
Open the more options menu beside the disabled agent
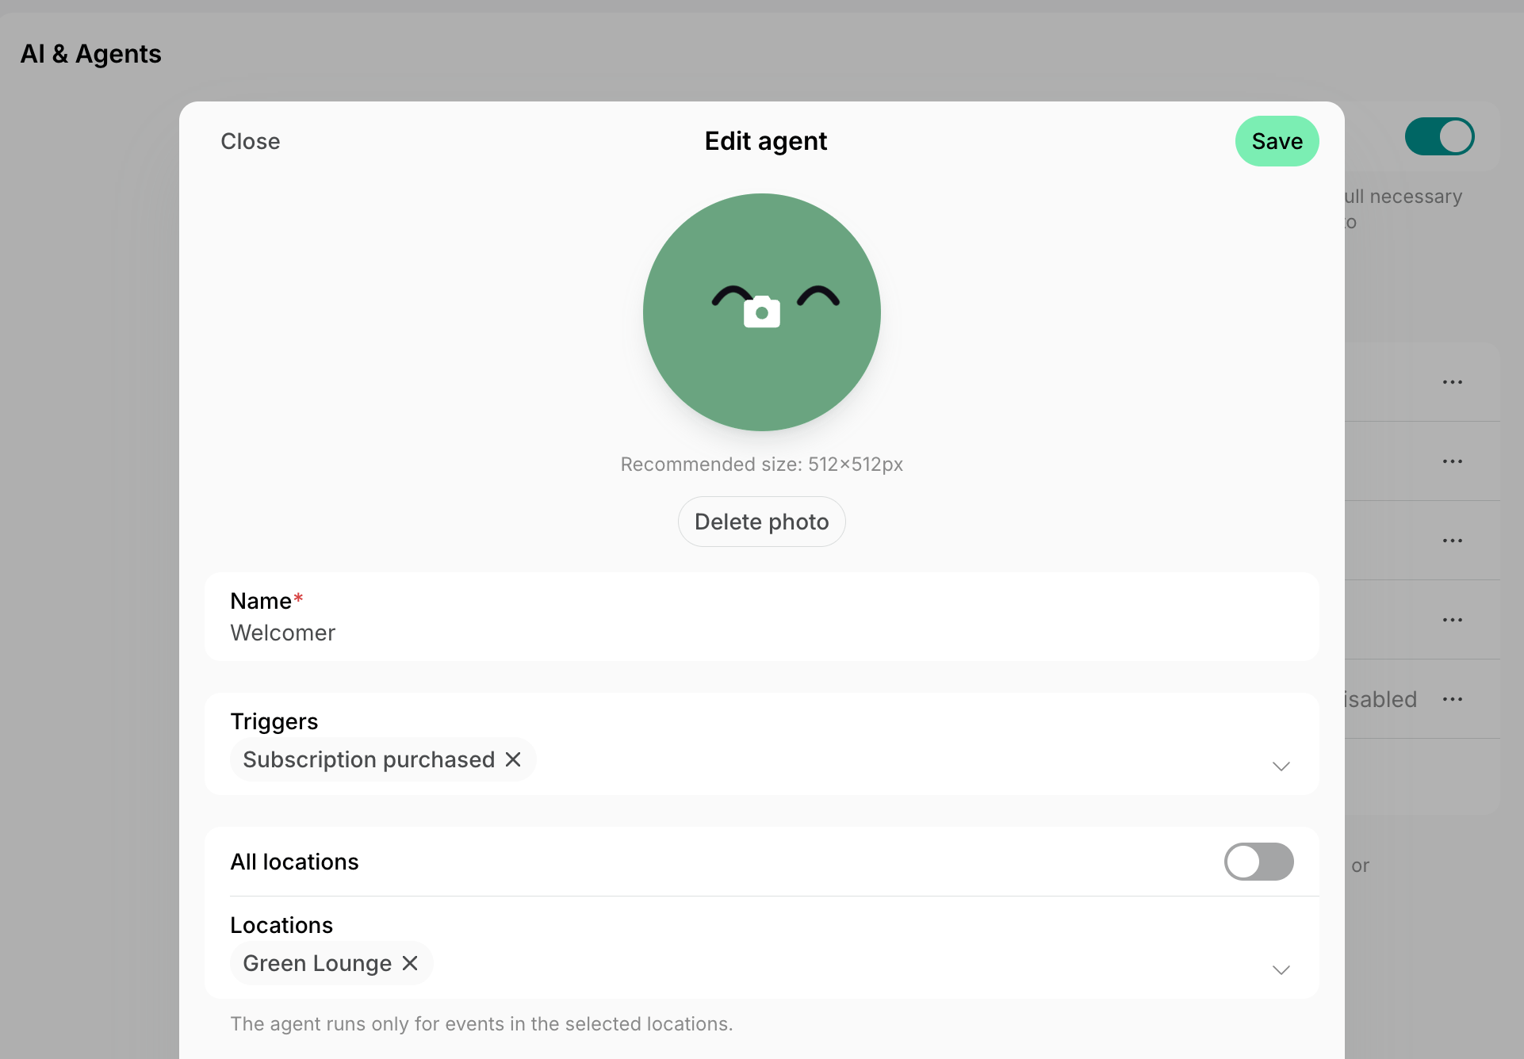1452,699
